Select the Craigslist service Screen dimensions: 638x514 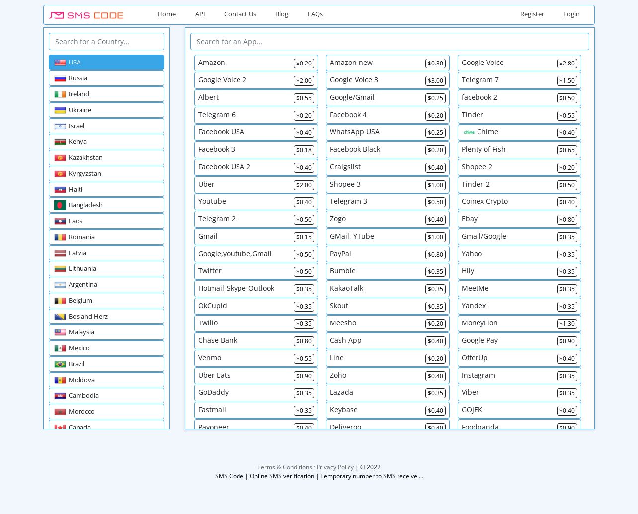(x=388, y=167)
